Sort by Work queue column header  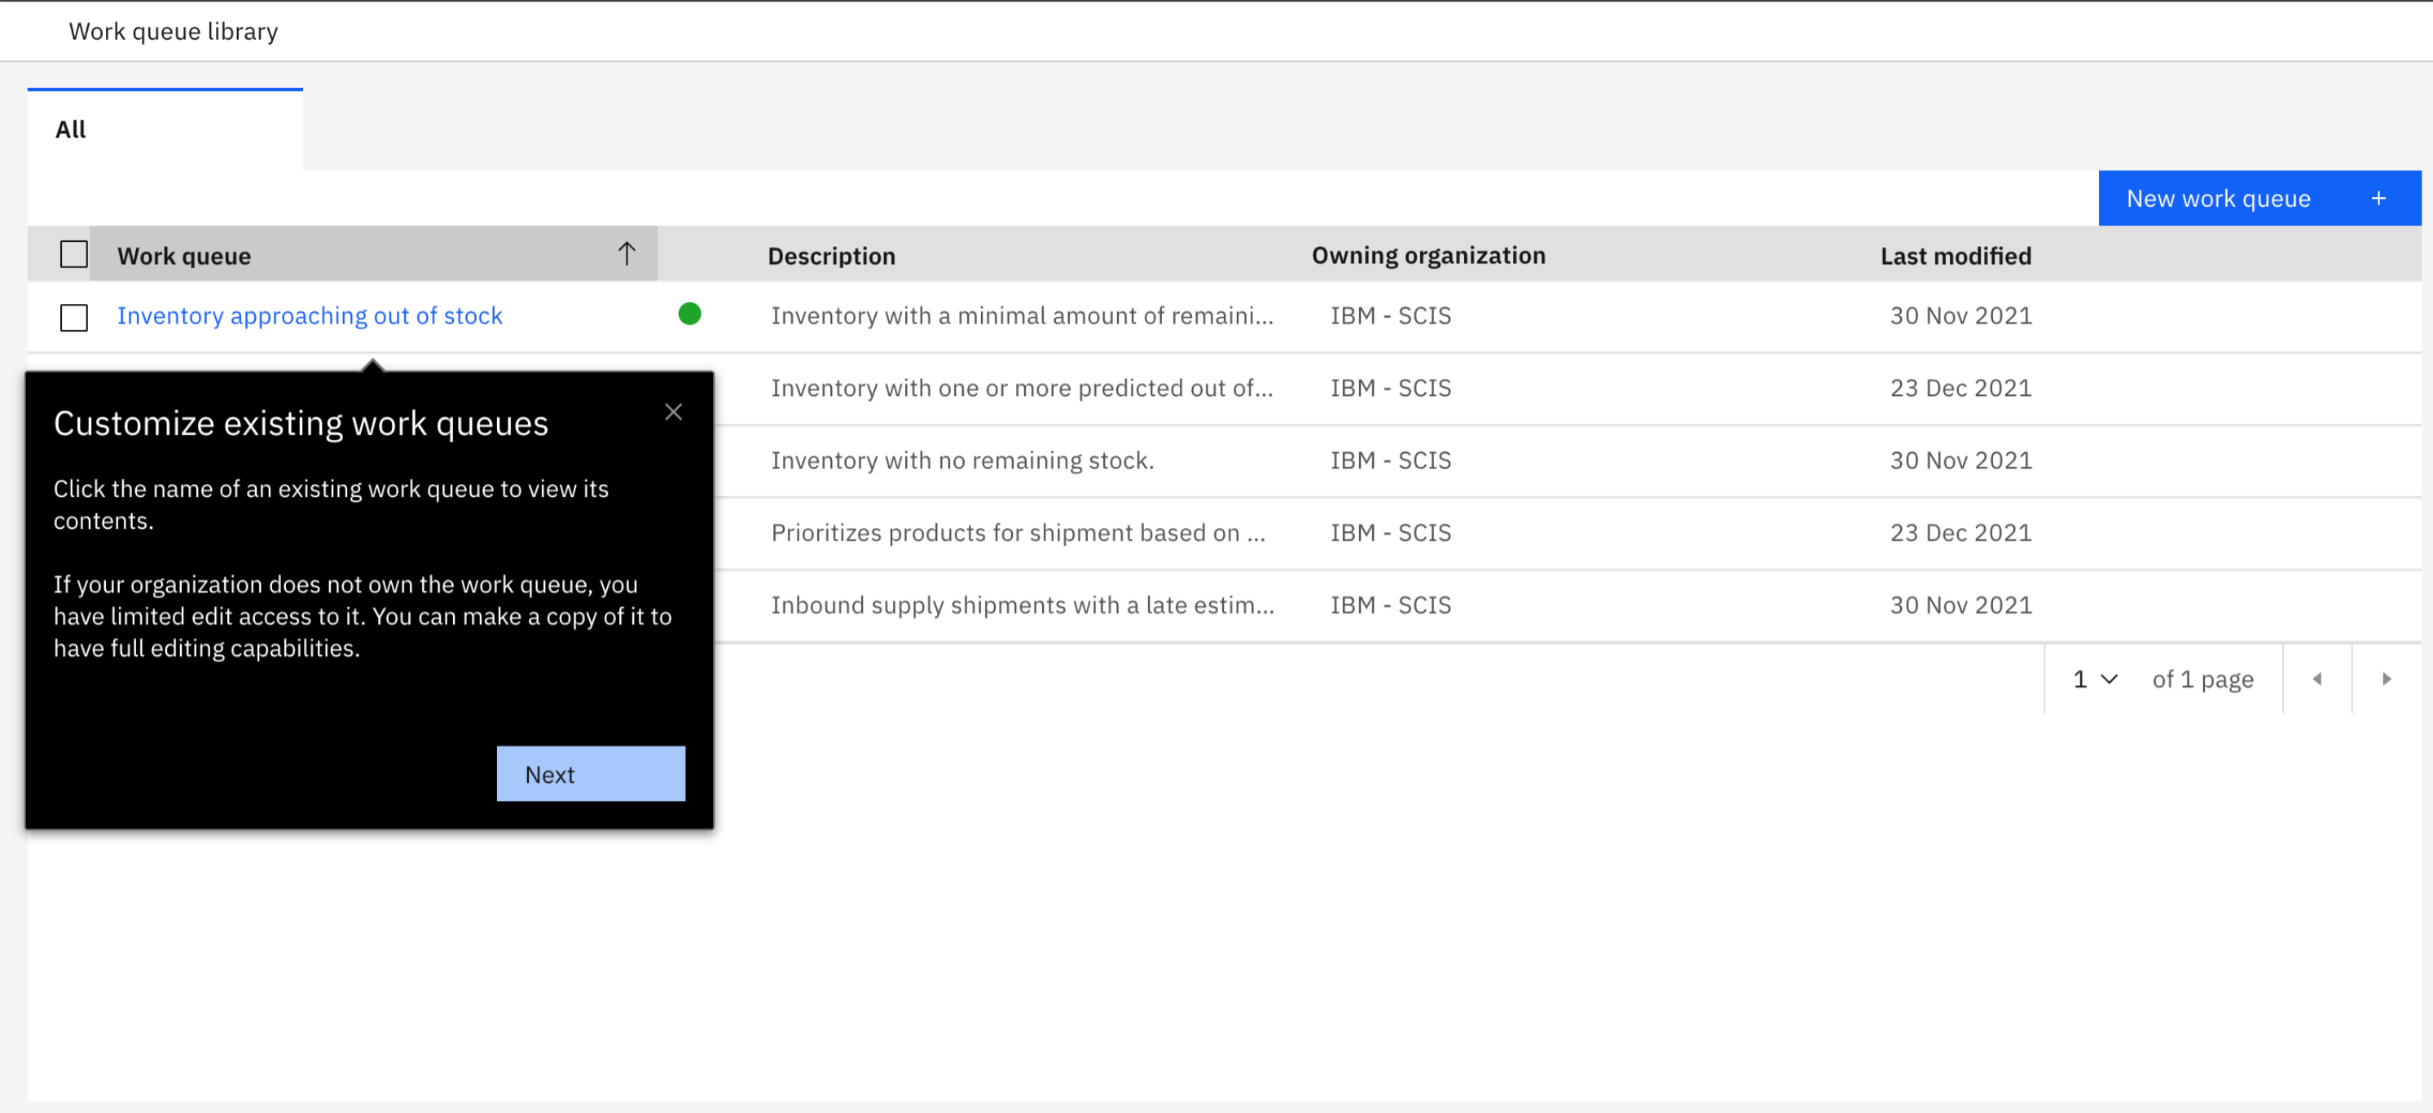[184, 256]
